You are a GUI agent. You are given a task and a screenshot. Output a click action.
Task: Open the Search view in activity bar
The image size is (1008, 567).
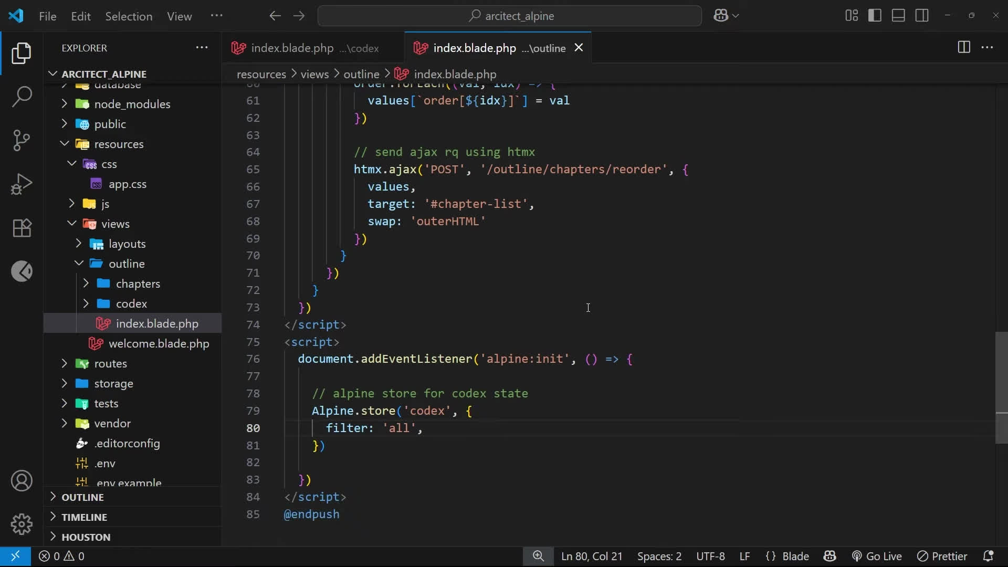point(22,97)
